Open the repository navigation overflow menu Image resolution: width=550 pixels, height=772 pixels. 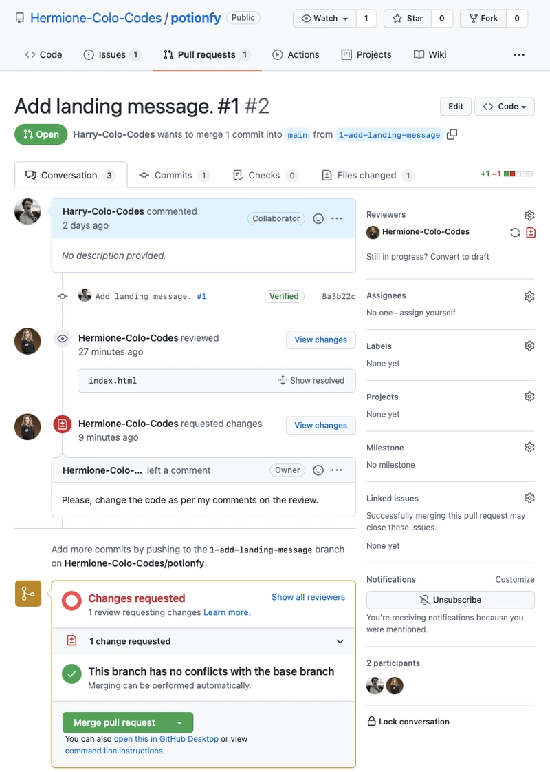[519, 54]
